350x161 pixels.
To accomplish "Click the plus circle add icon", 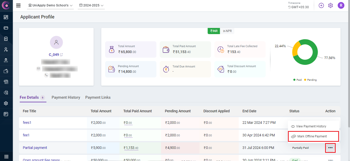I will pyautogui.click(x=321, y=5).
